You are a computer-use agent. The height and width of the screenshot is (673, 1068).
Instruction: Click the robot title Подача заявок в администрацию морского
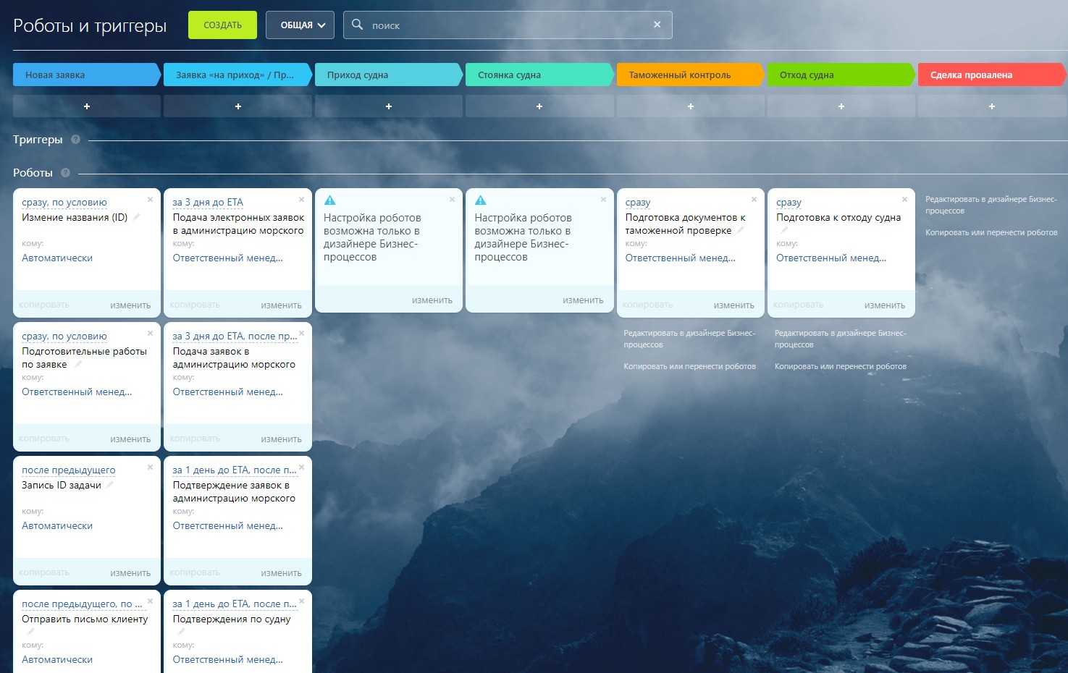(x=234, y=357)
